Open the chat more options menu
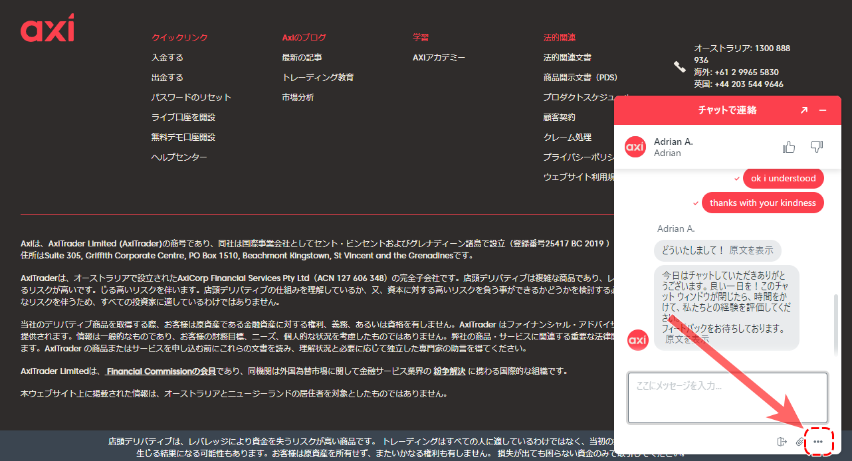The height and width of the screenshot is (461, 852). pos(818,442)
